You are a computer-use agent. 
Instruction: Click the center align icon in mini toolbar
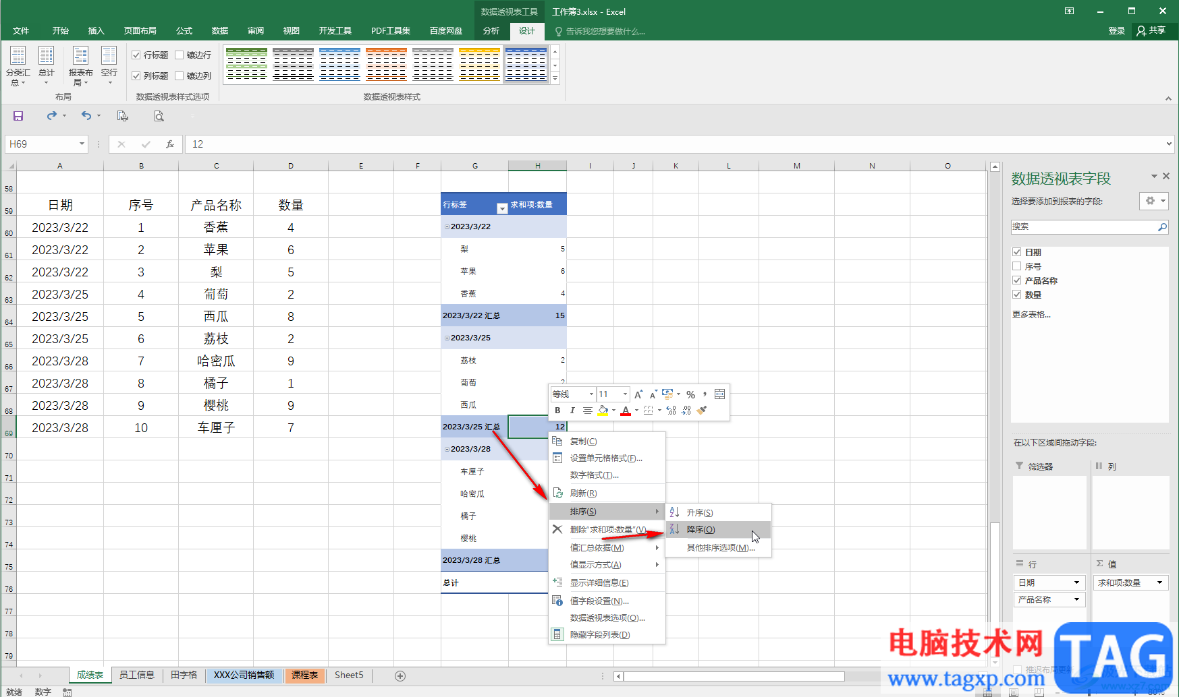(588, 411)
